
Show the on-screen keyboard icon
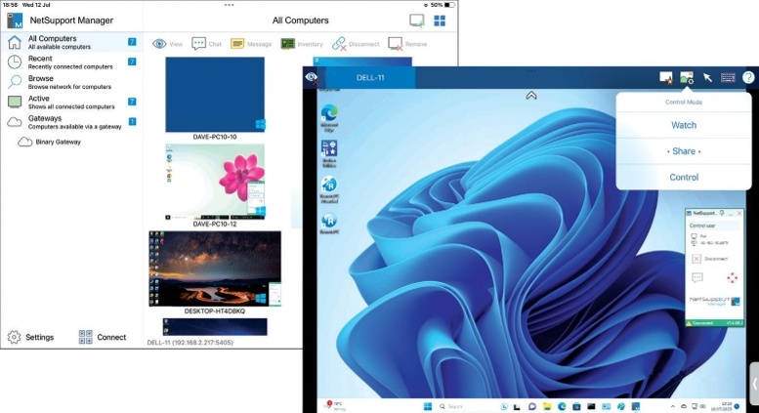pos(728,77)
